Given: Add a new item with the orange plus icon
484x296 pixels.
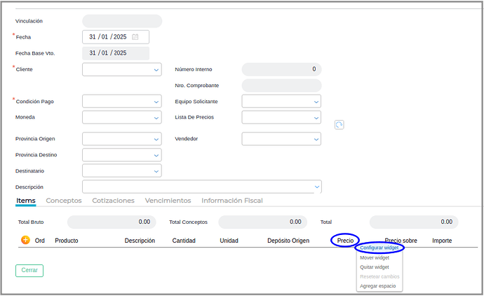Looking at the screenshot, I should coord(25,240).
